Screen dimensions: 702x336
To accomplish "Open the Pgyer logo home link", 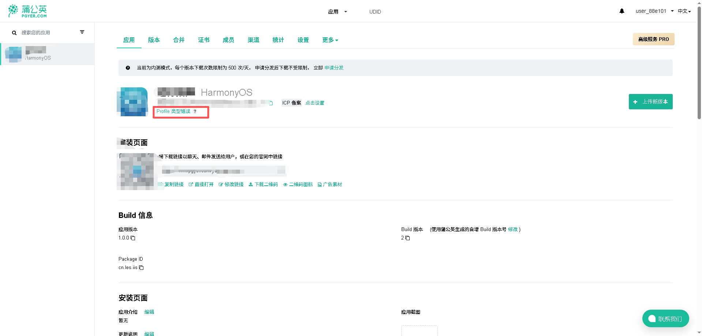I will tap(27, 11).
